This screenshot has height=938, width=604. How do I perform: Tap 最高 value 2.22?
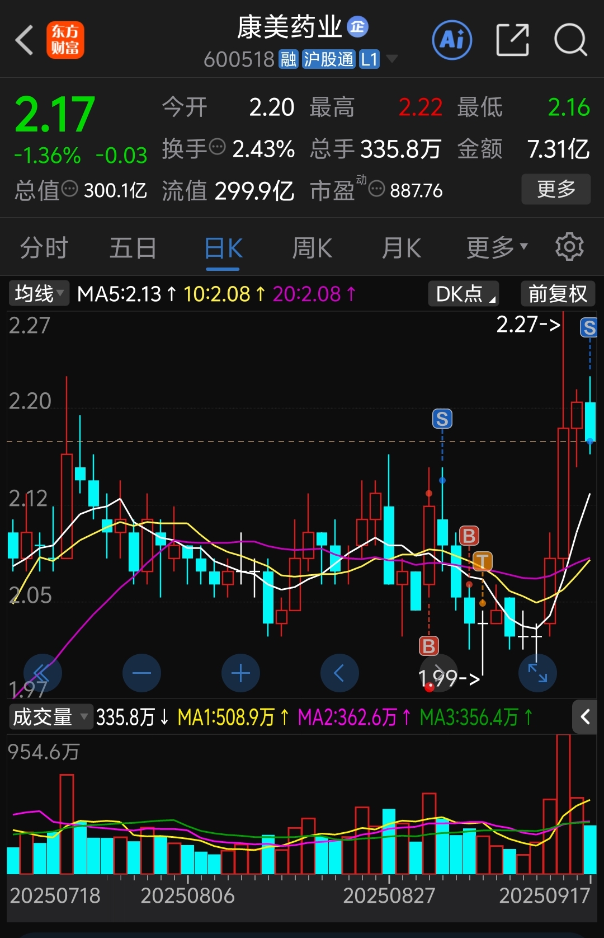[x=420, y=107]
